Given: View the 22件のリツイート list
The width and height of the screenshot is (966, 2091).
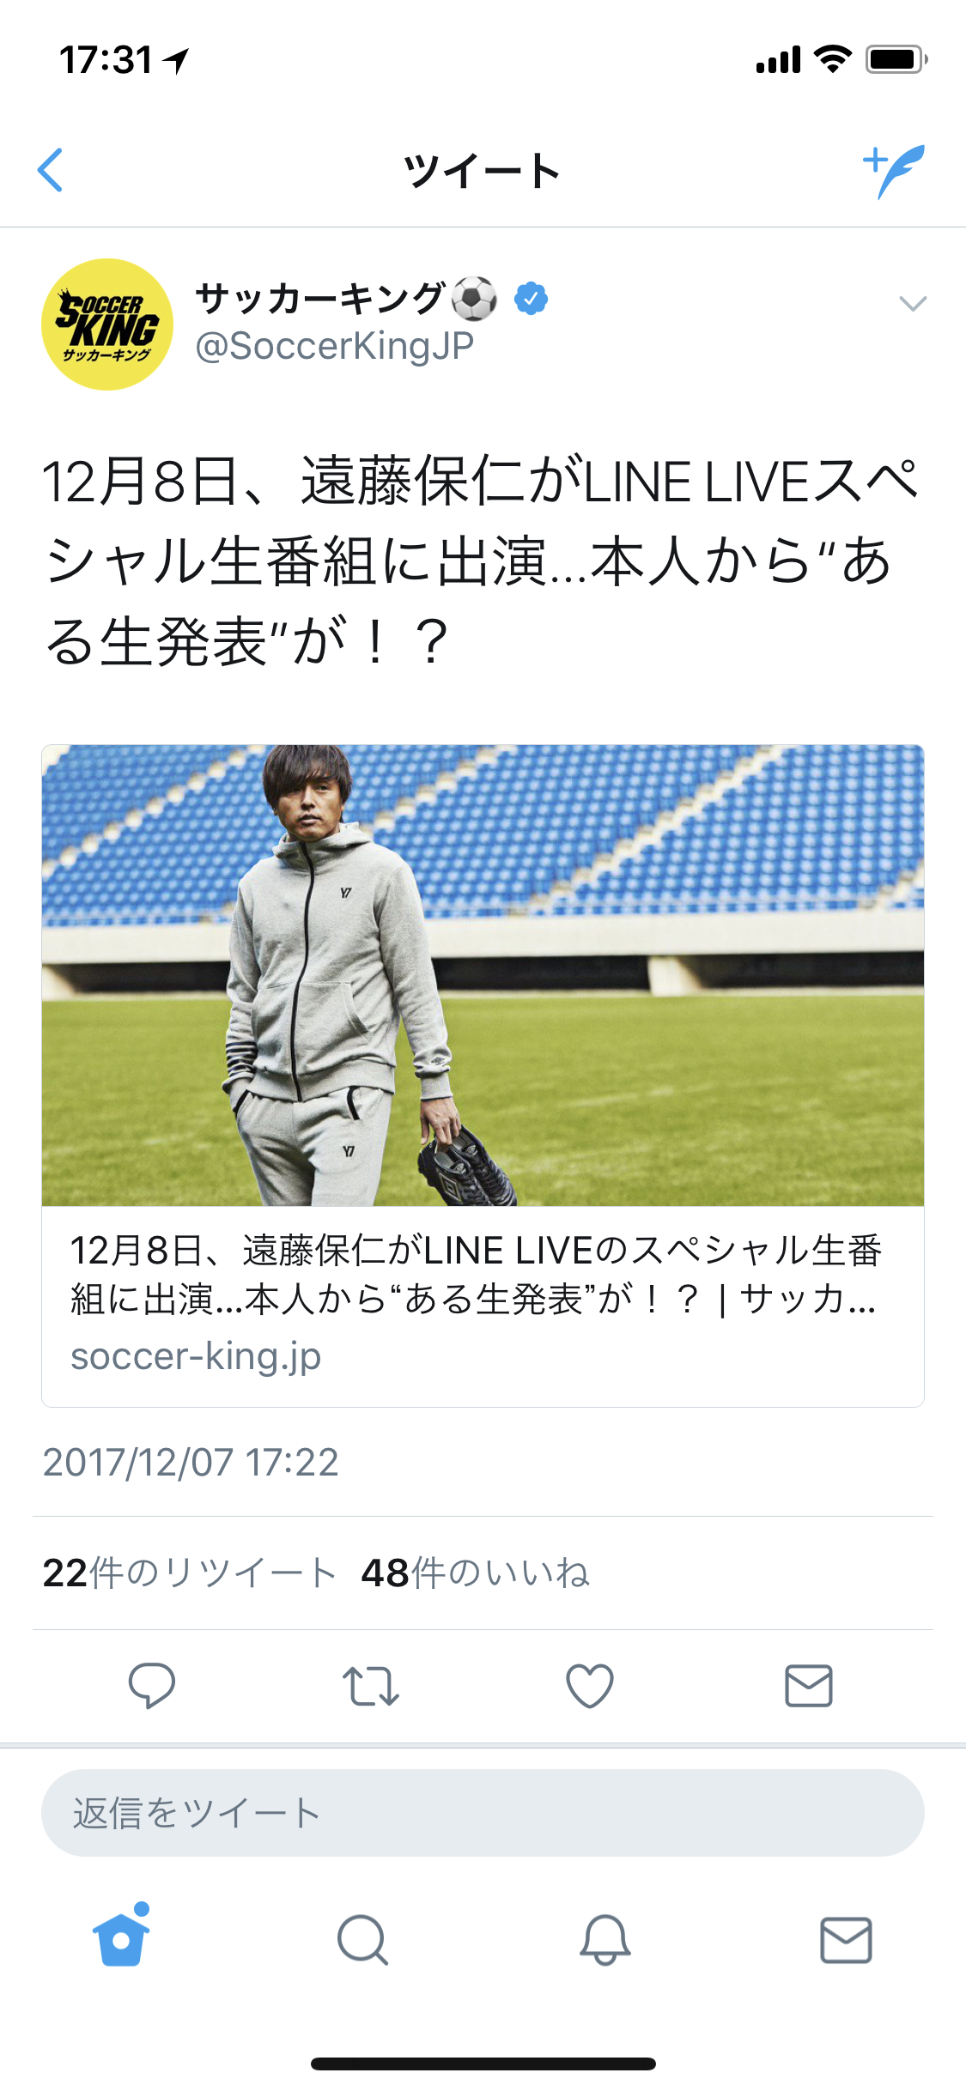Looking at the screenshot, I should [189, 1573].
